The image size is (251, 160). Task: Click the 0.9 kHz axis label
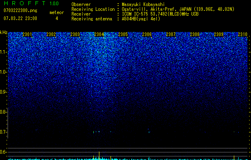[x=3, y=92]
